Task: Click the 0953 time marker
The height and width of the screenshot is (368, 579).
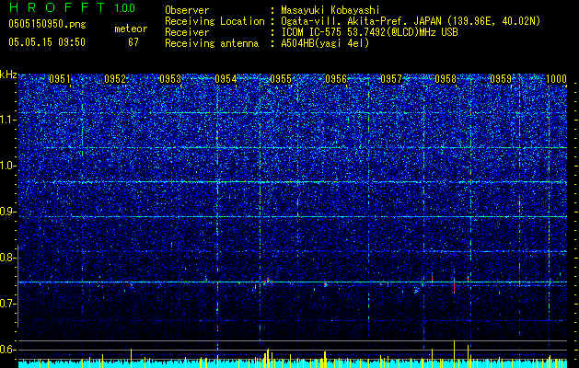Action: pyautogui.click(x=170, y=79)
